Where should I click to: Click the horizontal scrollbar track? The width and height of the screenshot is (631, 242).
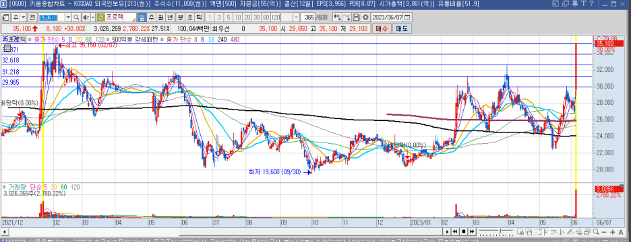point(225,231)
